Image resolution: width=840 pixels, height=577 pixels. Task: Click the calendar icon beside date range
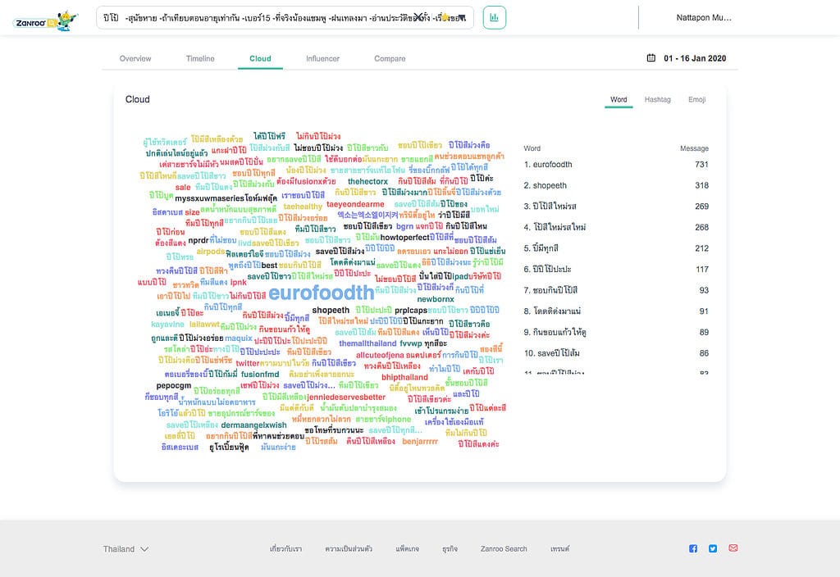651,58
